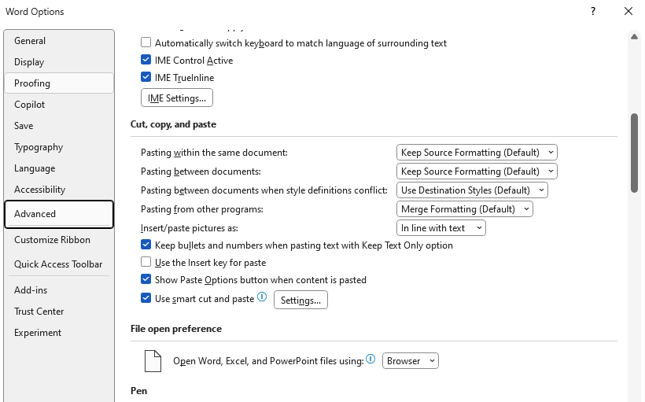Image resolution: width=645 pixels, height=402 pixels.
Task: Uncheck IME Control Active
Action: [146, 60]
